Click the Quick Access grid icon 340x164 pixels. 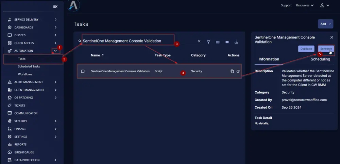[10, 43]
